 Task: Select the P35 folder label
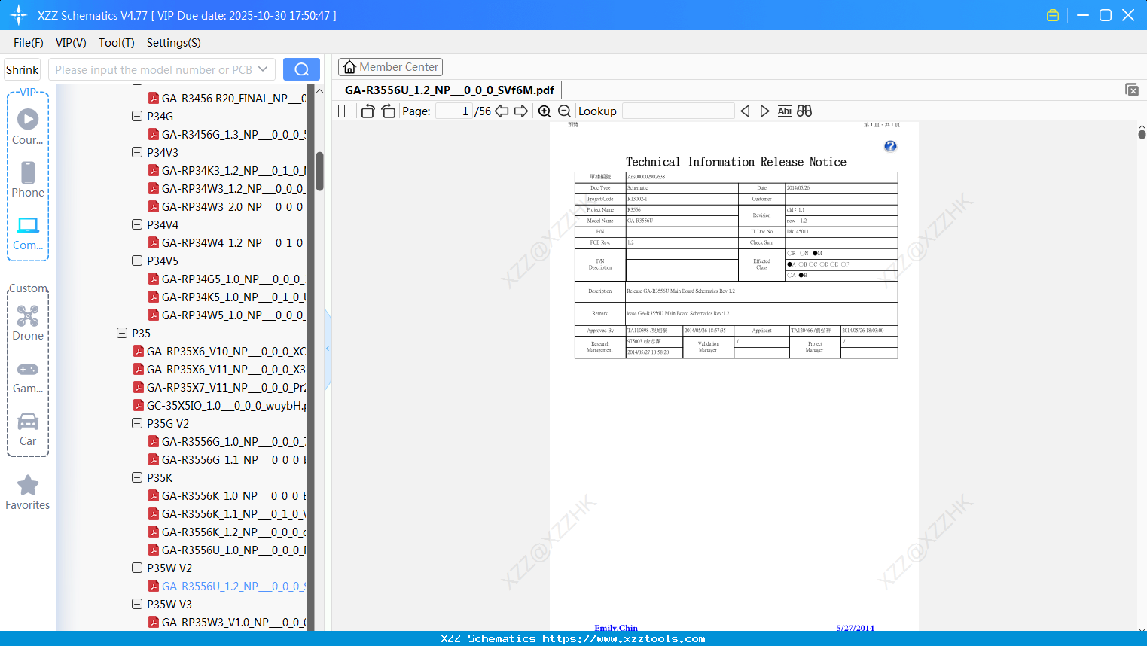coord(141,333)
